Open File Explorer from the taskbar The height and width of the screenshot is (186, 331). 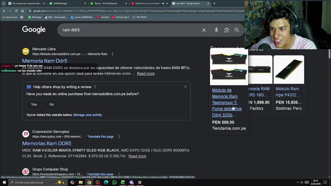(81, 182)
